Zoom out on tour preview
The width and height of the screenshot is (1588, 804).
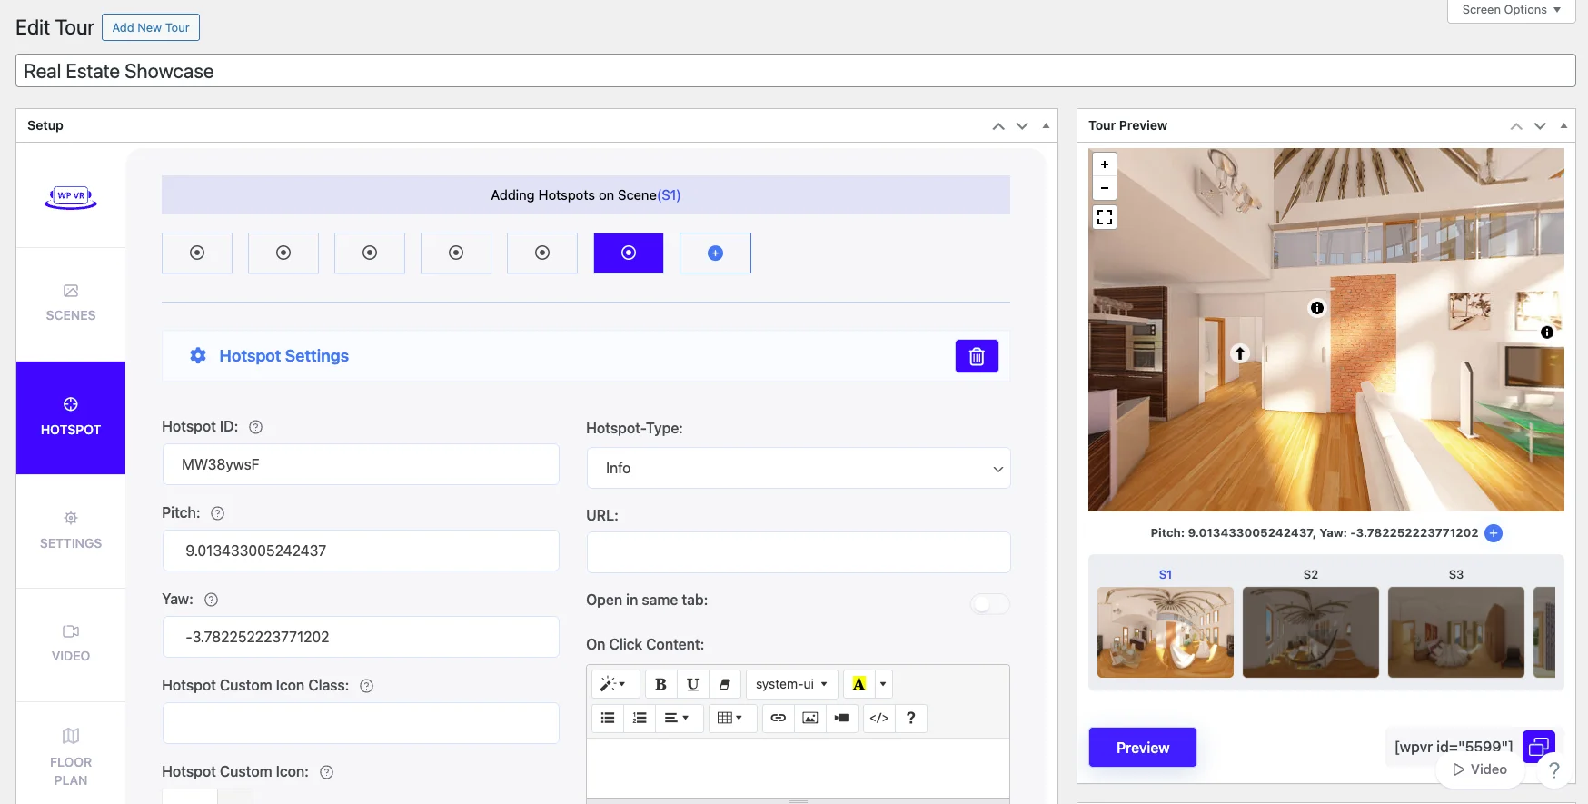point(1105,188)
